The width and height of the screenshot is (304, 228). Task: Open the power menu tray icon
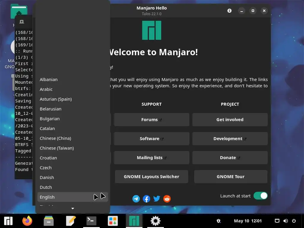[x=294, y=221]
